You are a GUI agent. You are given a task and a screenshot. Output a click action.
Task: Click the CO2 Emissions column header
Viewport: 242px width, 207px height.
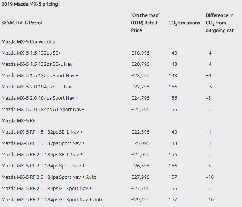tap(184, 23)
